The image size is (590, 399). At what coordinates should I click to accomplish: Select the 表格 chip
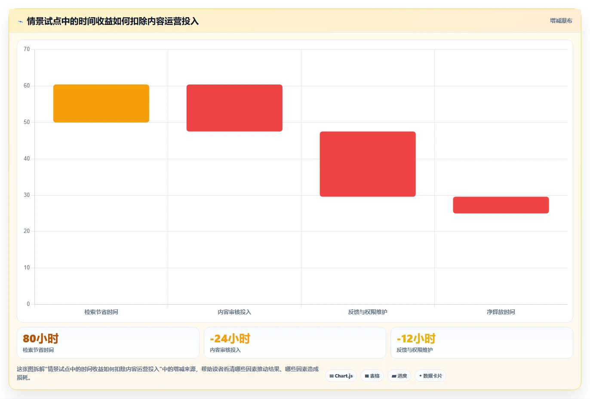pos(372,376)
